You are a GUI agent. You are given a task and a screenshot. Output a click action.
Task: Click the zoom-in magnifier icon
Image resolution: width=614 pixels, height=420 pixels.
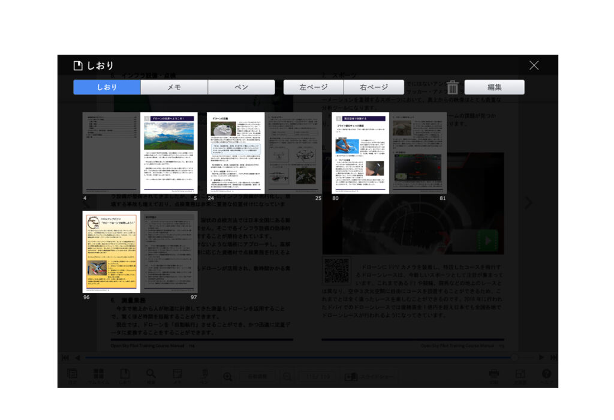[x=228, y=376]
